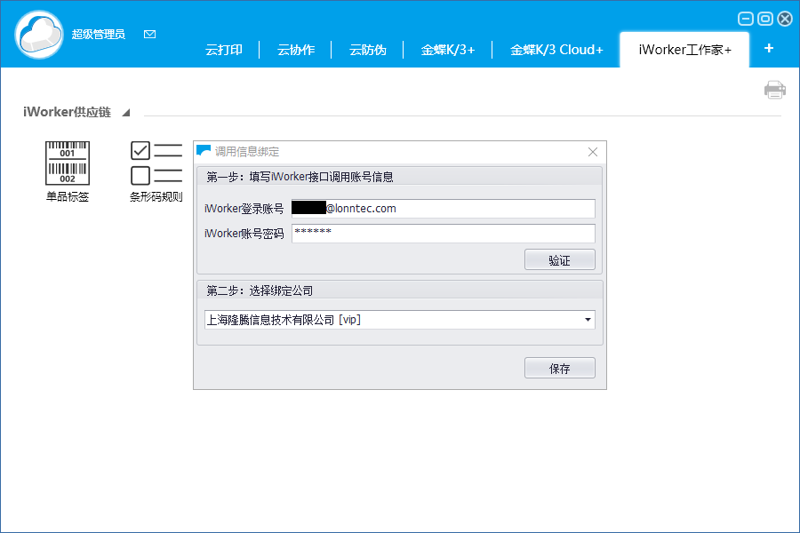Click the cloud logo avatar
This screenshot has height=533, width=800.
point(39,35)
